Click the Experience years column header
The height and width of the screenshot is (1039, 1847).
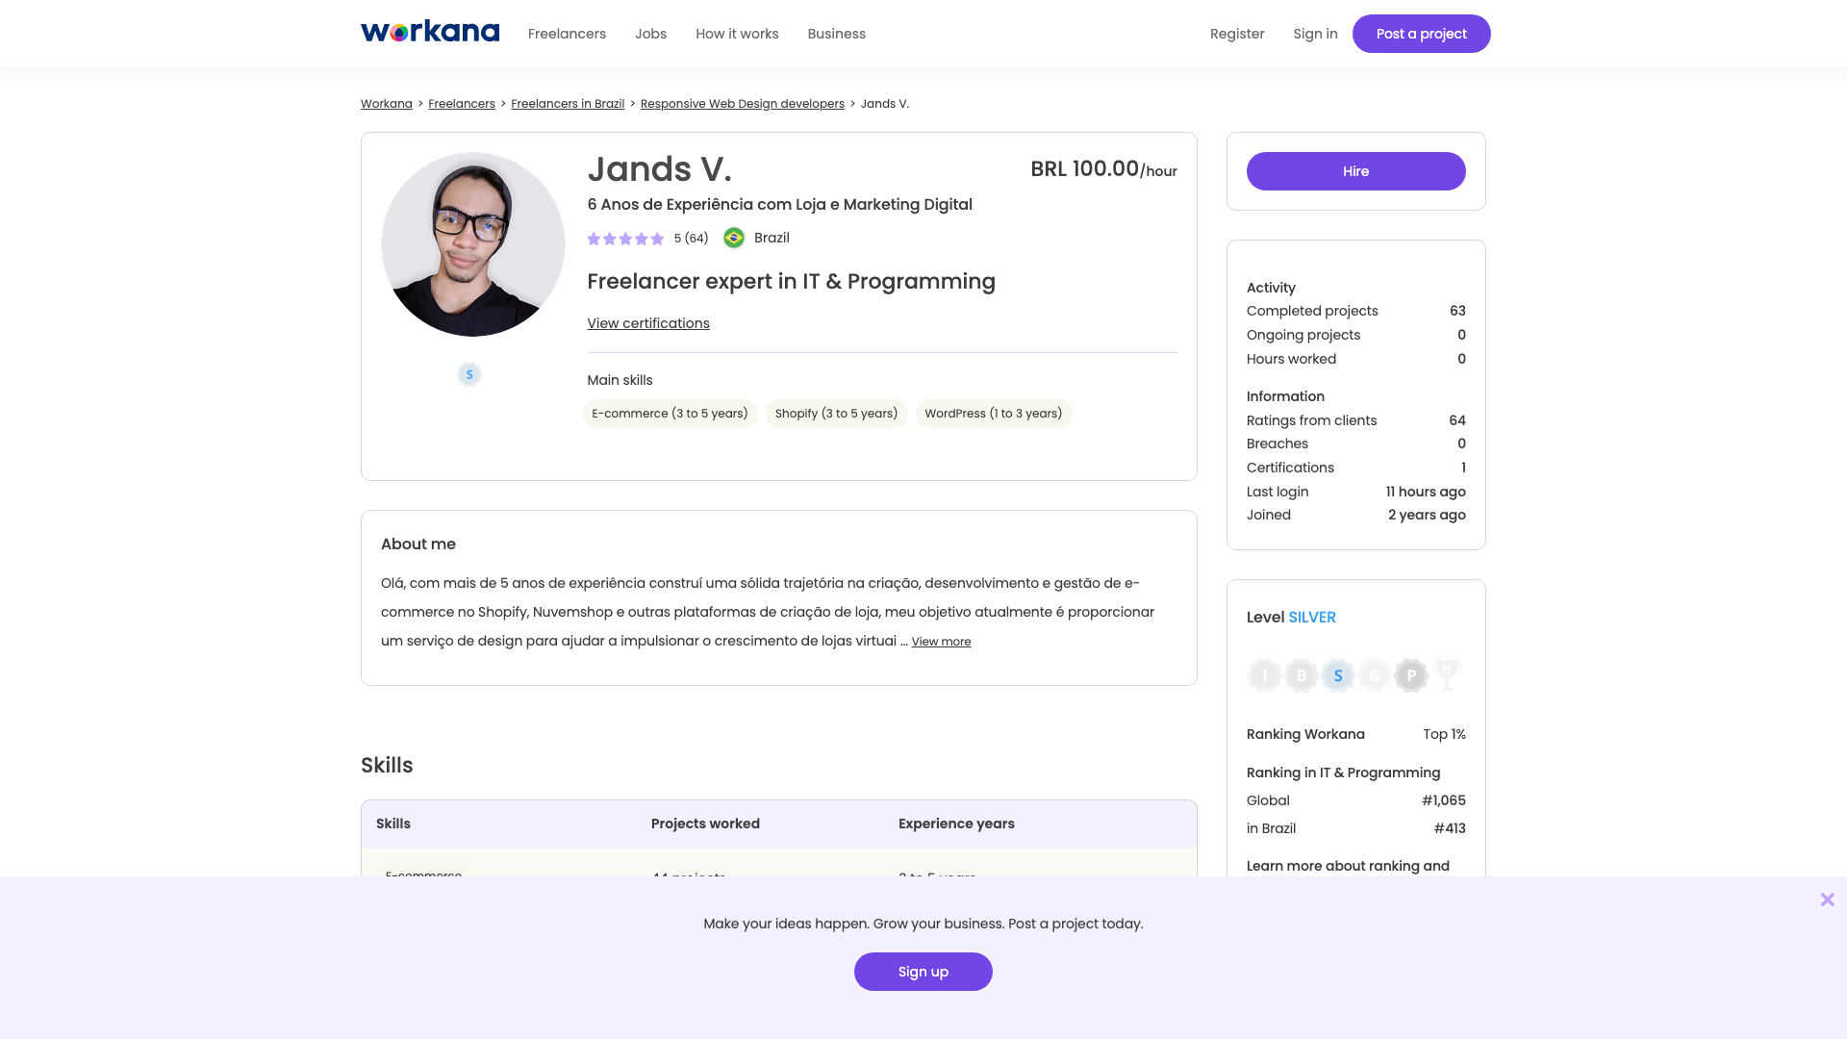coord(956,824)
